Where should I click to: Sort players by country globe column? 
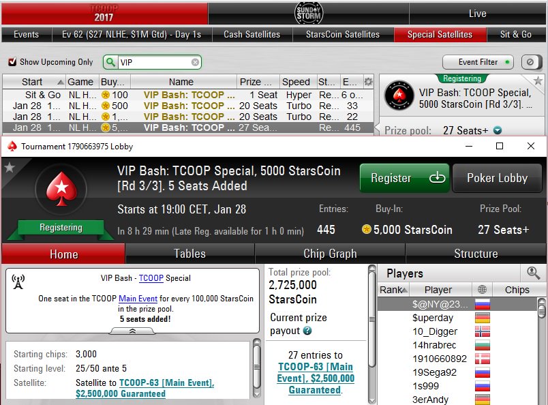(482, 290)
